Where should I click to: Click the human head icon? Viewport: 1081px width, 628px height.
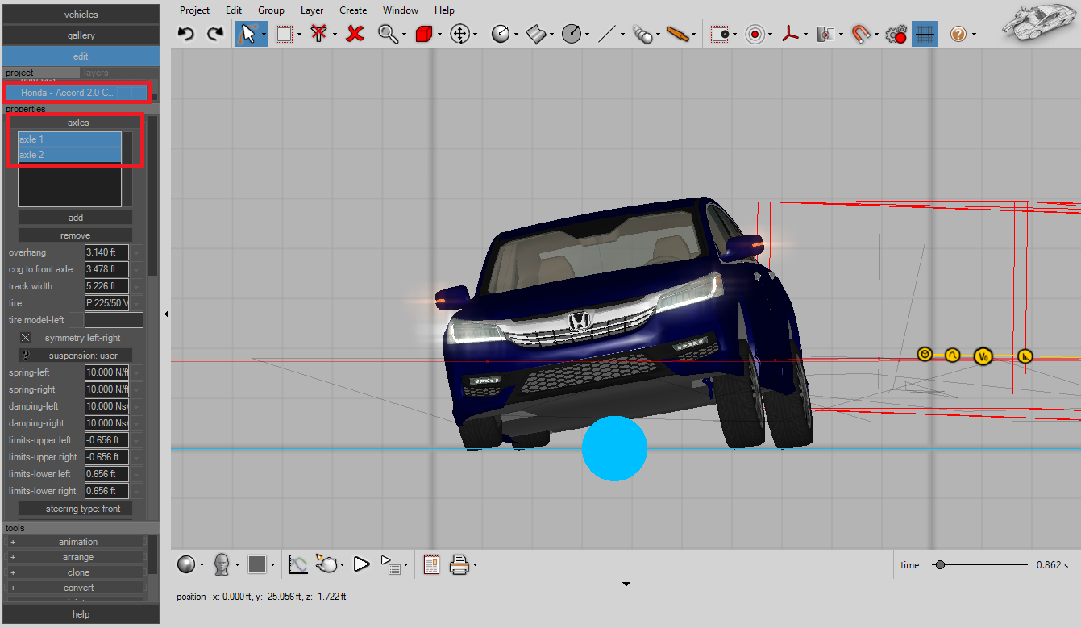tap(222, 564)
